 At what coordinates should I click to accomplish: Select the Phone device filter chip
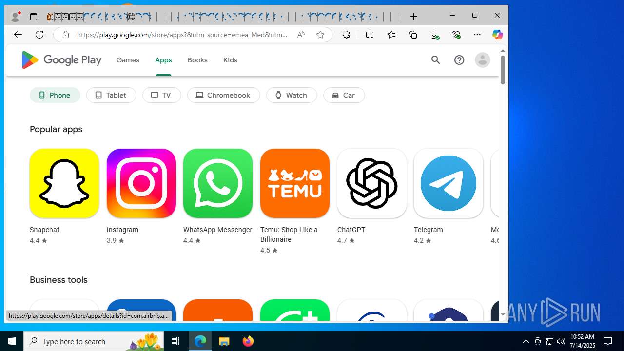(55, 95)
